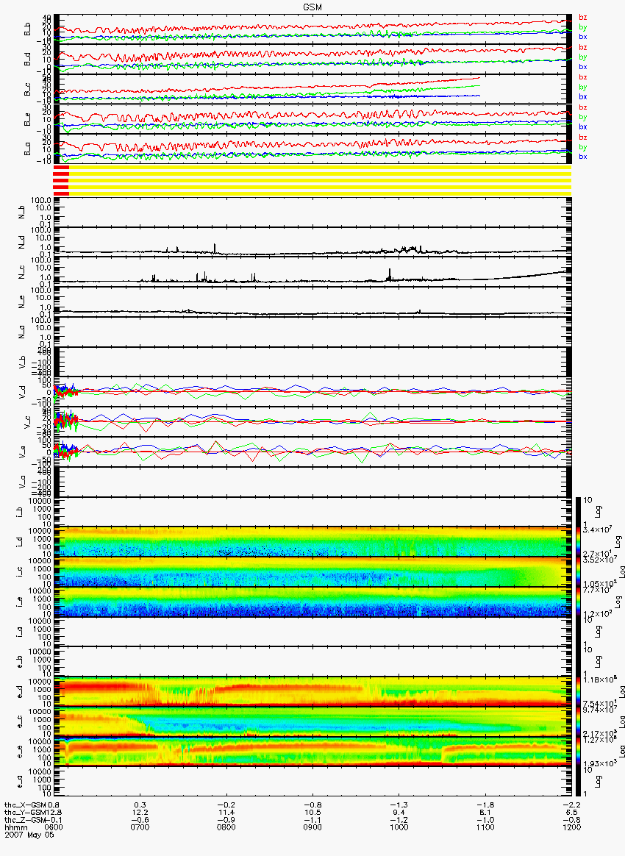Select the N_d density panel label
Screen dimensions: 625x856
coord(22,243)
